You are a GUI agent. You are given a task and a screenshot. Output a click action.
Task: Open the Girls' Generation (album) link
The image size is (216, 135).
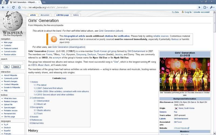click(111, 31)
